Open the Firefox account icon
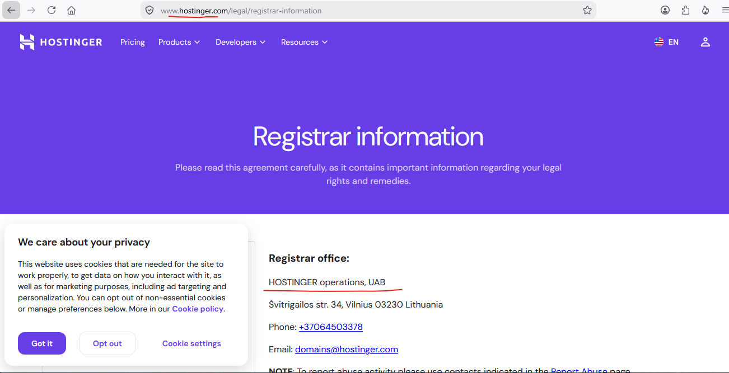This screenshot has width=729, height=373. pos(665,10)
